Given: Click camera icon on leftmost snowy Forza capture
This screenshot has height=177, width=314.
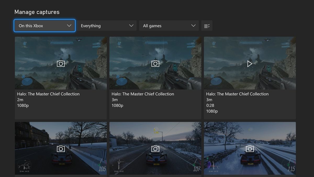Looking at the screenshot, I should click(x=61, y=148).
